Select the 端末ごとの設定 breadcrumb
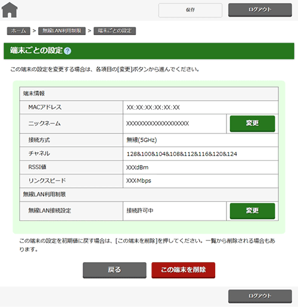The image size is (298, 308). (114, 31)
